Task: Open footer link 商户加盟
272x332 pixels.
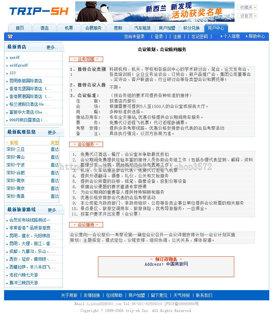Action: 137,296
